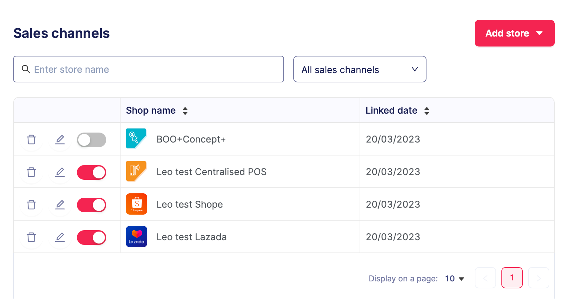Open the All sales channels dropdown
The image size is (564, 299).
(360, 69)
